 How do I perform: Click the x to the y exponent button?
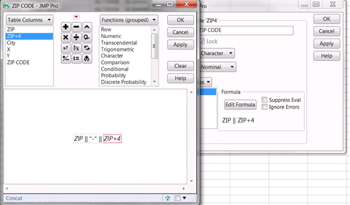click(x=66, y=48)
